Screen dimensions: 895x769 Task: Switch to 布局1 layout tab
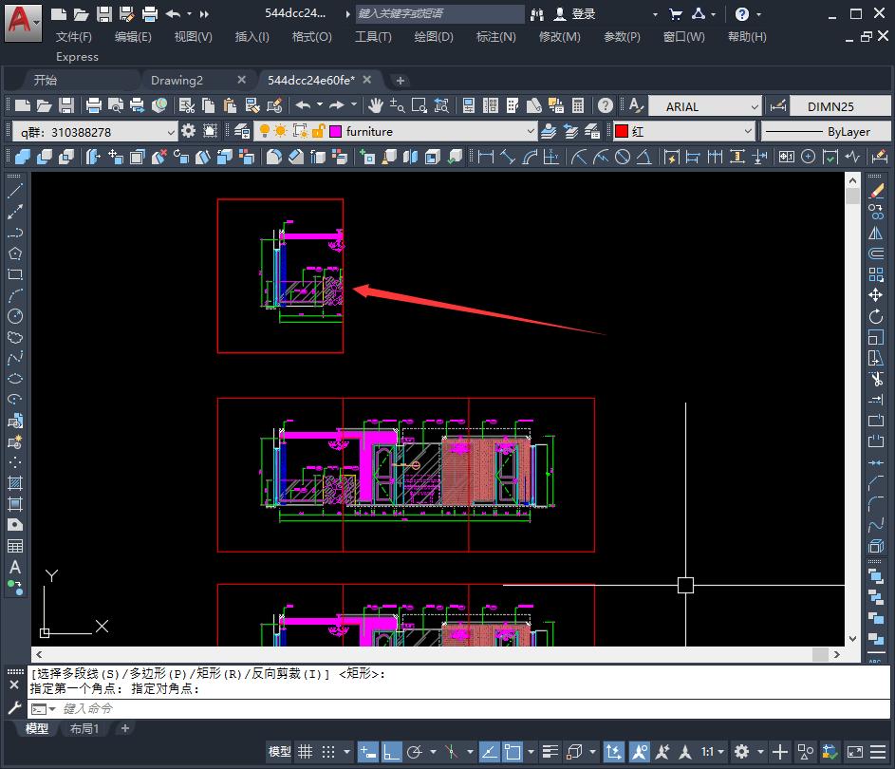click(x=84, y=728)
